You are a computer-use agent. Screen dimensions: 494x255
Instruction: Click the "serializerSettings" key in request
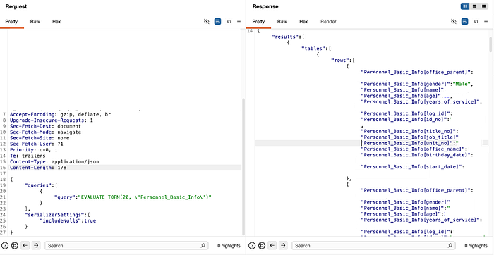(54, 215)
